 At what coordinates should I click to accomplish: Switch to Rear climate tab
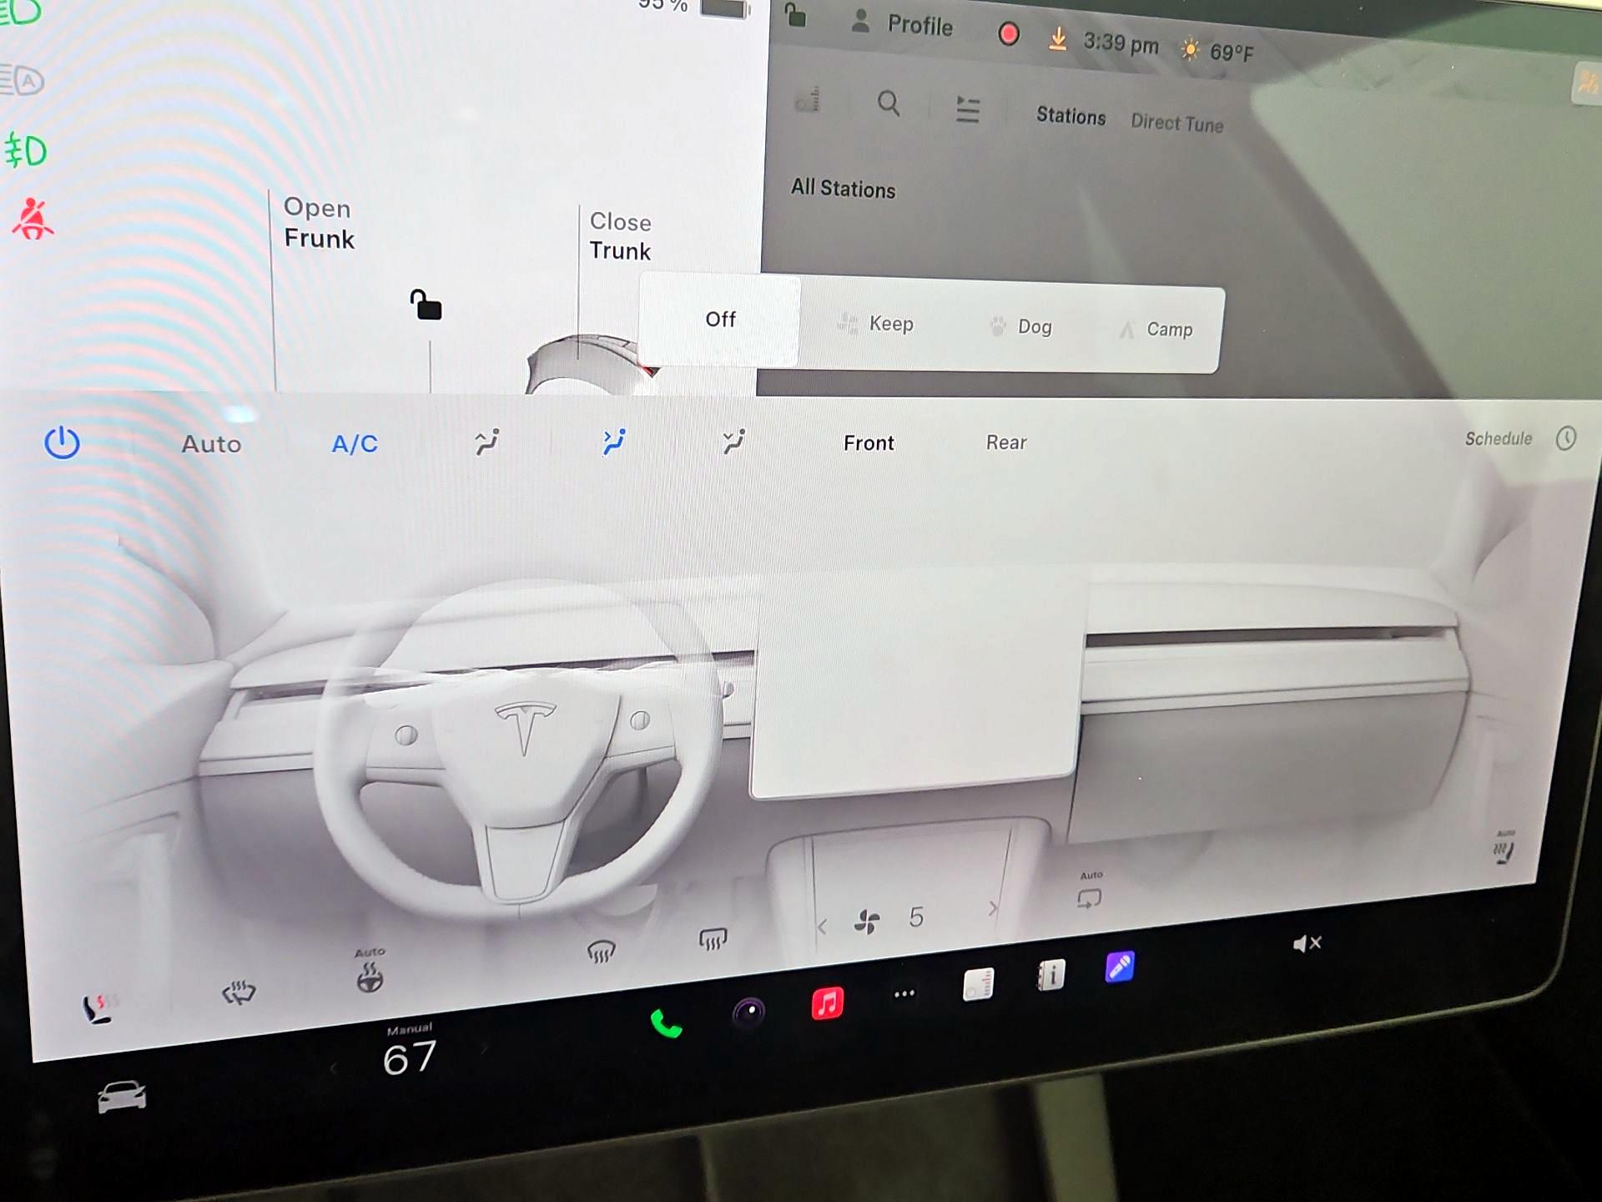click(x=1006, y=442)
